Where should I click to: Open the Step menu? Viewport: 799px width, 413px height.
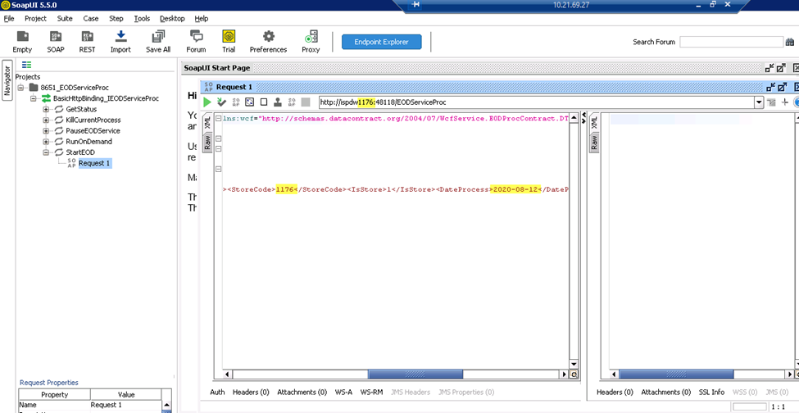pos(116,18)
